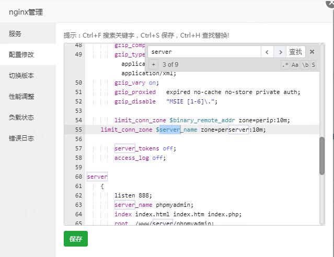Image resolution: width=334 pixels, height=257 pixels.
Task: Switch to the 性能调整 tab
Action: pyautogui.click(x=28, y=96)
